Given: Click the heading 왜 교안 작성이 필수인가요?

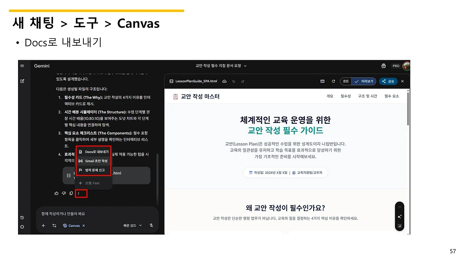Looking at the screenshot, I should (286, 208).
